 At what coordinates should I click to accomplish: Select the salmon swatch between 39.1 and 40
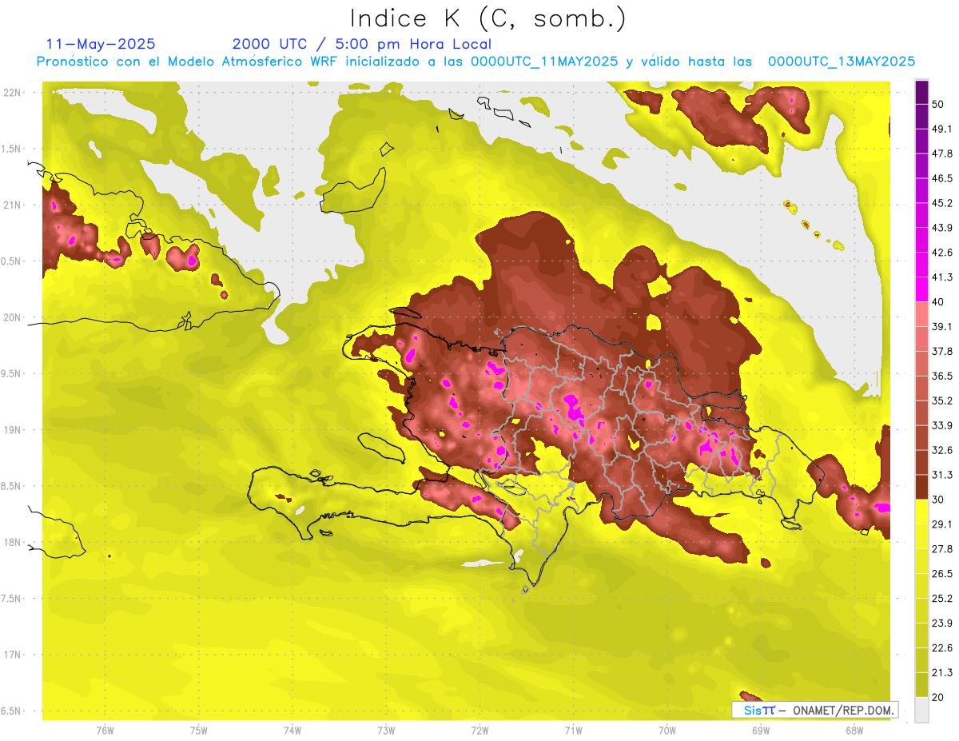click(x=921, y=314)
